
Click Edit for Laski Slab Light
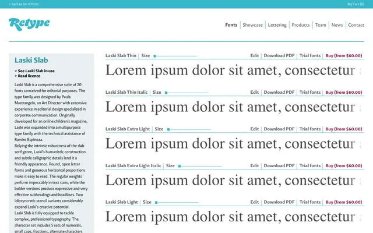[x=254, y=202]
